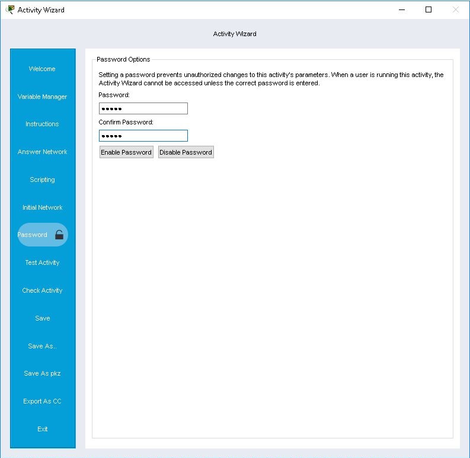Maximize the Activity Wizard window

tap(429, 9)
